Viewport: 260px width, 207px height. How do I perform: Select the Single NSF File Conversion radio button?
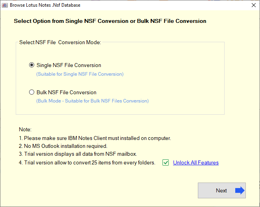(32, 65)
